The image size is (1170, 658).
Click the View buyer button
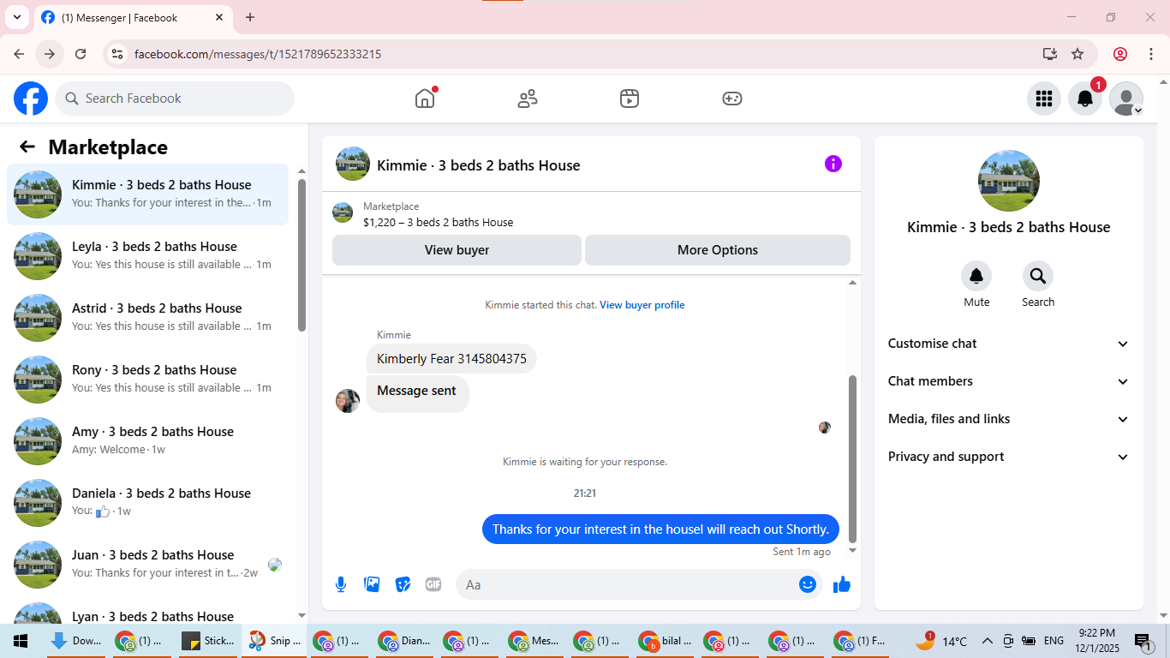[x=457, y=250]
